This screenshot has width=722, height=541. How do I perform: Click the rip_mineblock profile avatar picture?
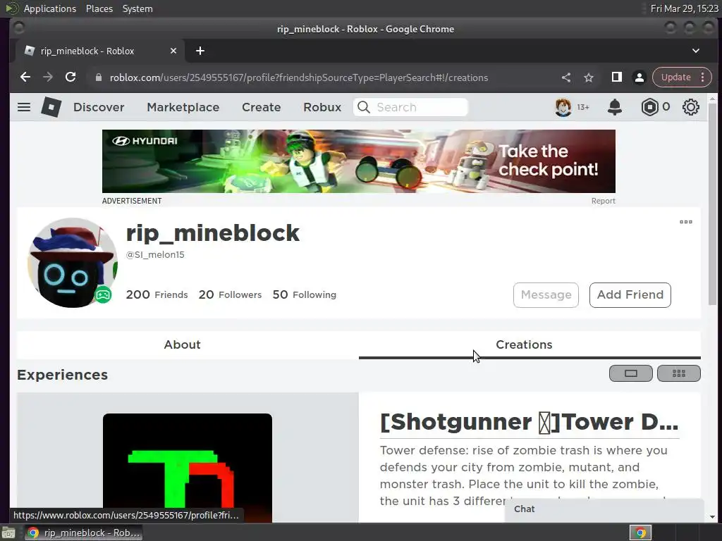(73, 263)
